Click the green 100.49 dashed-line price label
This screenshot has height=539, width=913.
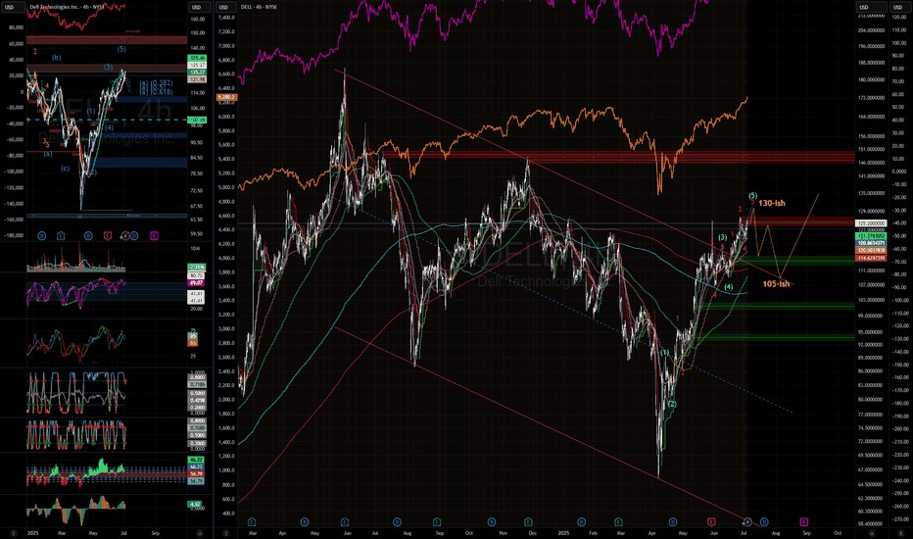click(x=197, y=120)
